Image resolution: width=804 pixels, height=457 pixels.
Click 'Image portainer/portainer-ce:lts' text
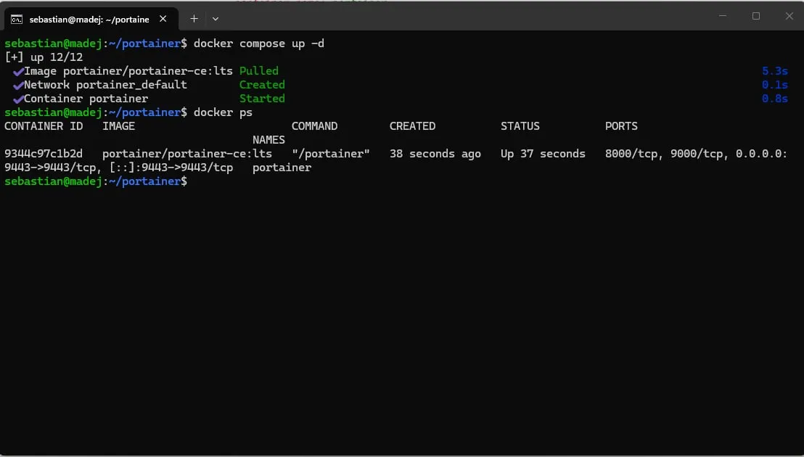(x=128, y=71)
